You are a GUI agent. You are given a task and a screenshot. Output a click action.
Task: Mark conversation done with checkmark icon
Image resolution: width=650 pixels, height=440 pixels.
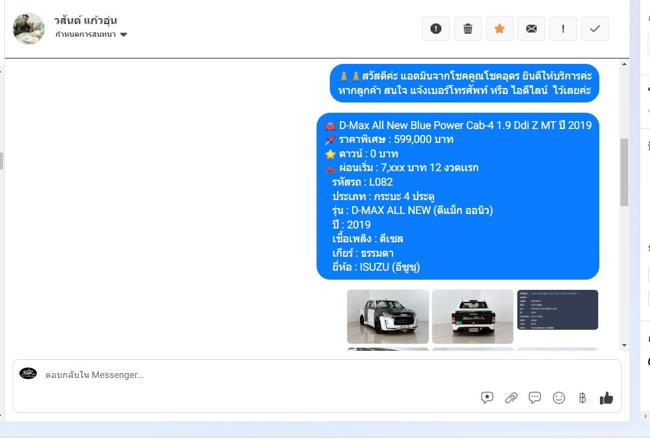(x=595, y=28)
